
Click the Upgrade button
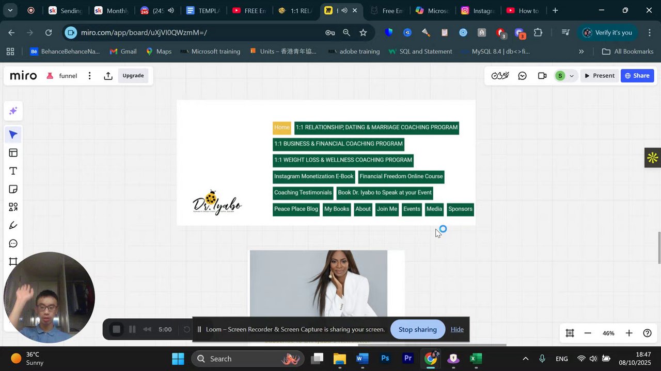133,76
